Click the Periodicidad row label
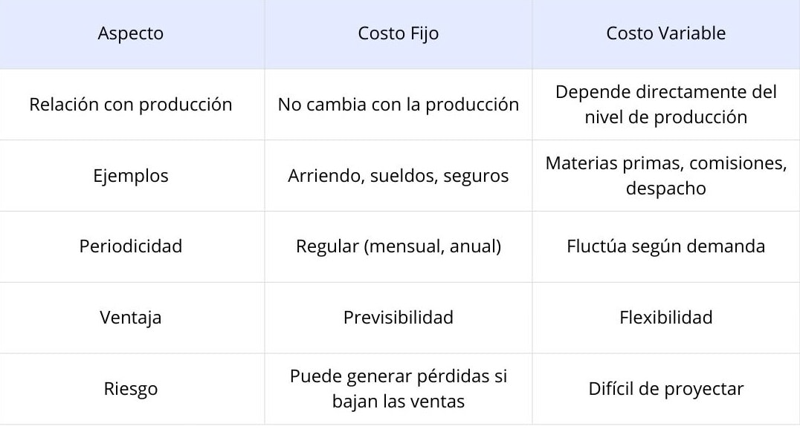The height and width of the screenshot is (429, 800). pos(131,246)
